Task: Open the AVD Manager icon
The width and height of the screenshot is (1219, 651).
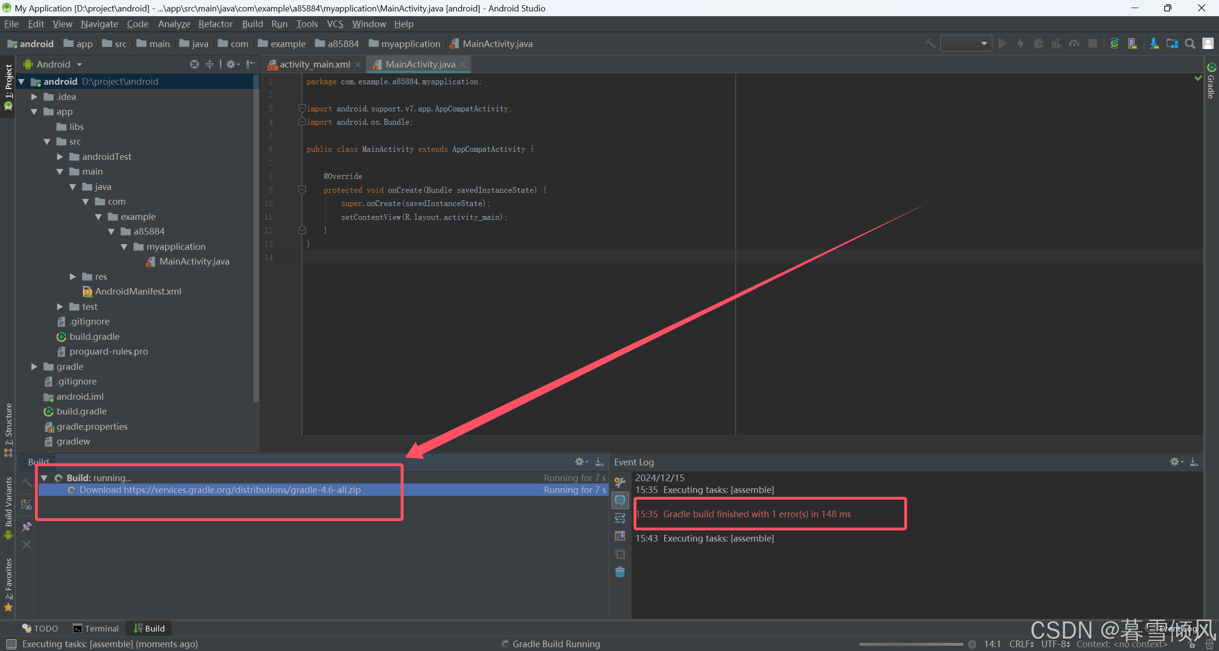Action: click(1132, 44)
